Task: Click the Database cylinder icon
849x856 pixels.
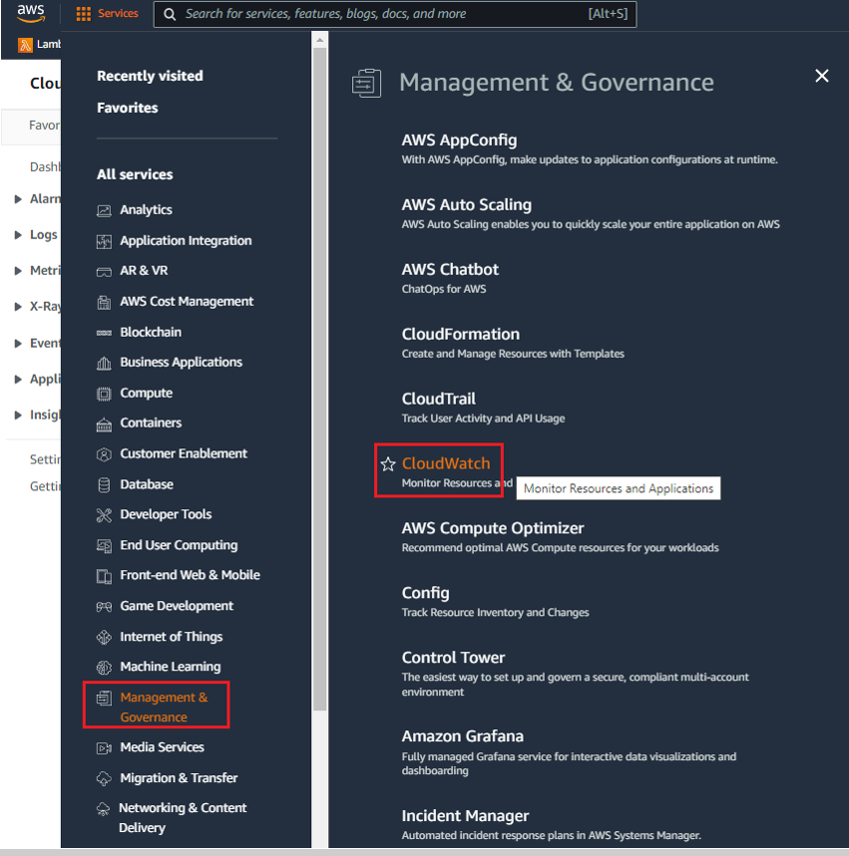Action: click(x=104, y=484)
